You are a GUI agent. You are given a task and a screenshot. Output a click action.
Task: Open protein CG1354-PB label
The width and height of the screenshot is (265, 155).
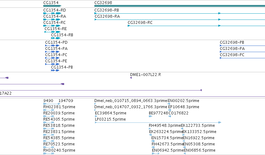pos(62,67)
